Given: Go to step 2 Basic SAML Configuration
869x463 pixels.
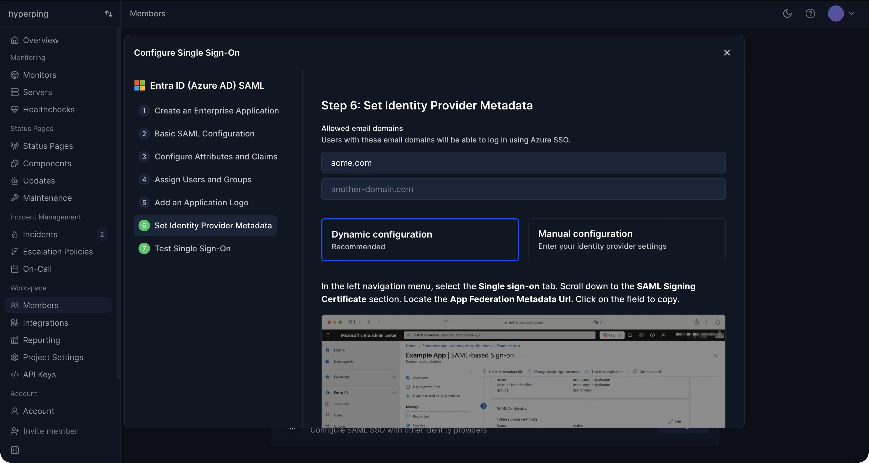Looking at the screenshot, I should click(197, 134).
